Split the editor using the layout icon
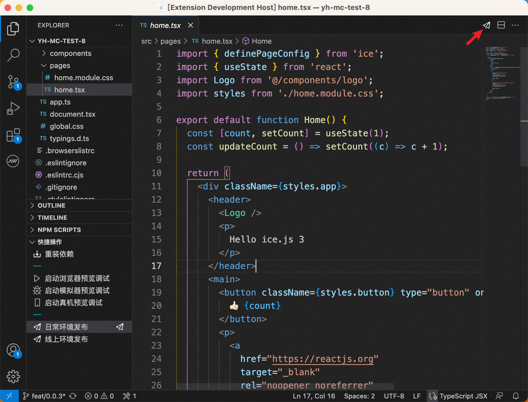This screenshot has height=402, width=528. click(501, 25)
